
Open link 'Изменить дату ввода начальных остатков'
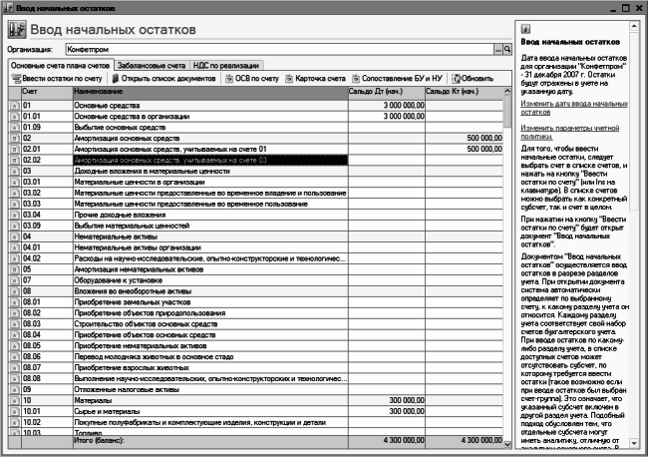pyautogui.click(x=574, y=108)
